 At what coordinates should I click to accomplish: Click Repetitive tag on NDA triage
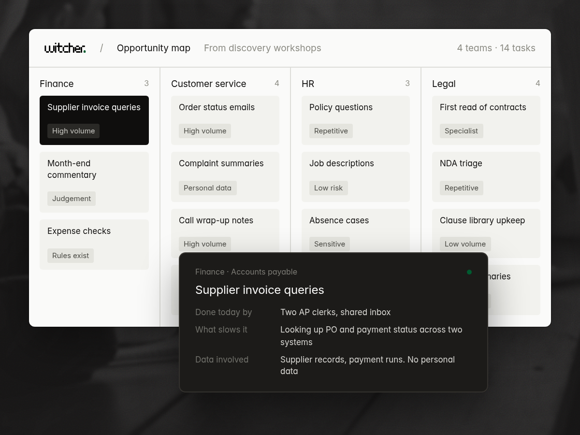click(x=462, y=188)
